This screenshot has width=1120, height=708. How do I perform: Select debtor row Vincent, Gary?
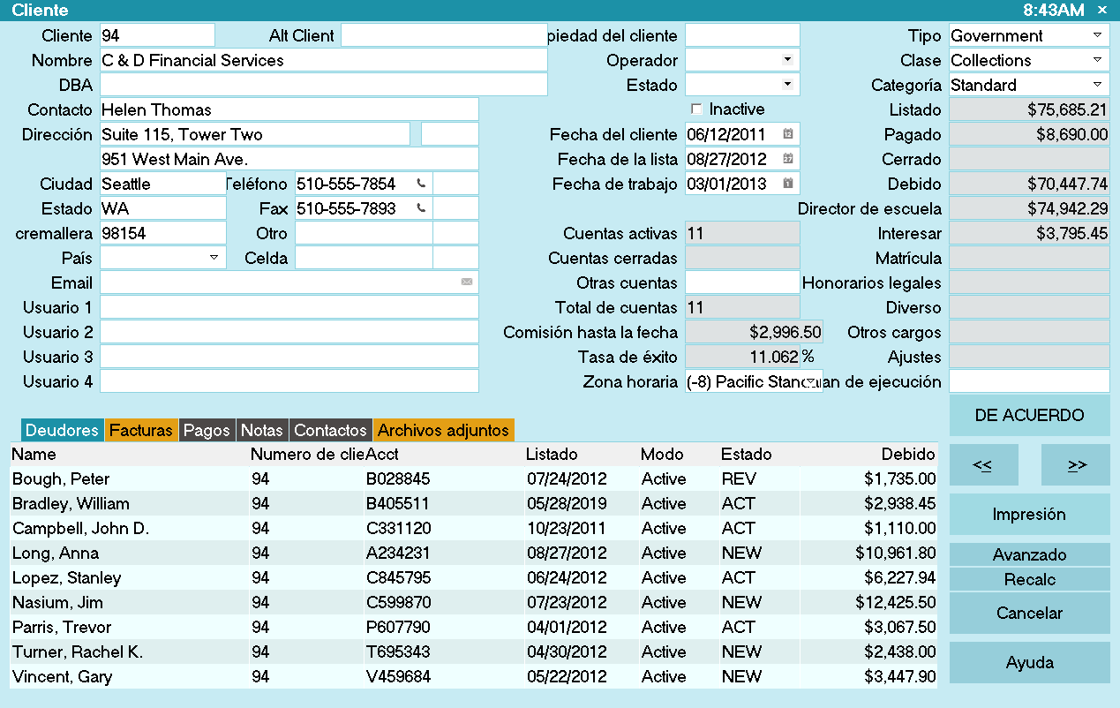click(x=474, y=676)
